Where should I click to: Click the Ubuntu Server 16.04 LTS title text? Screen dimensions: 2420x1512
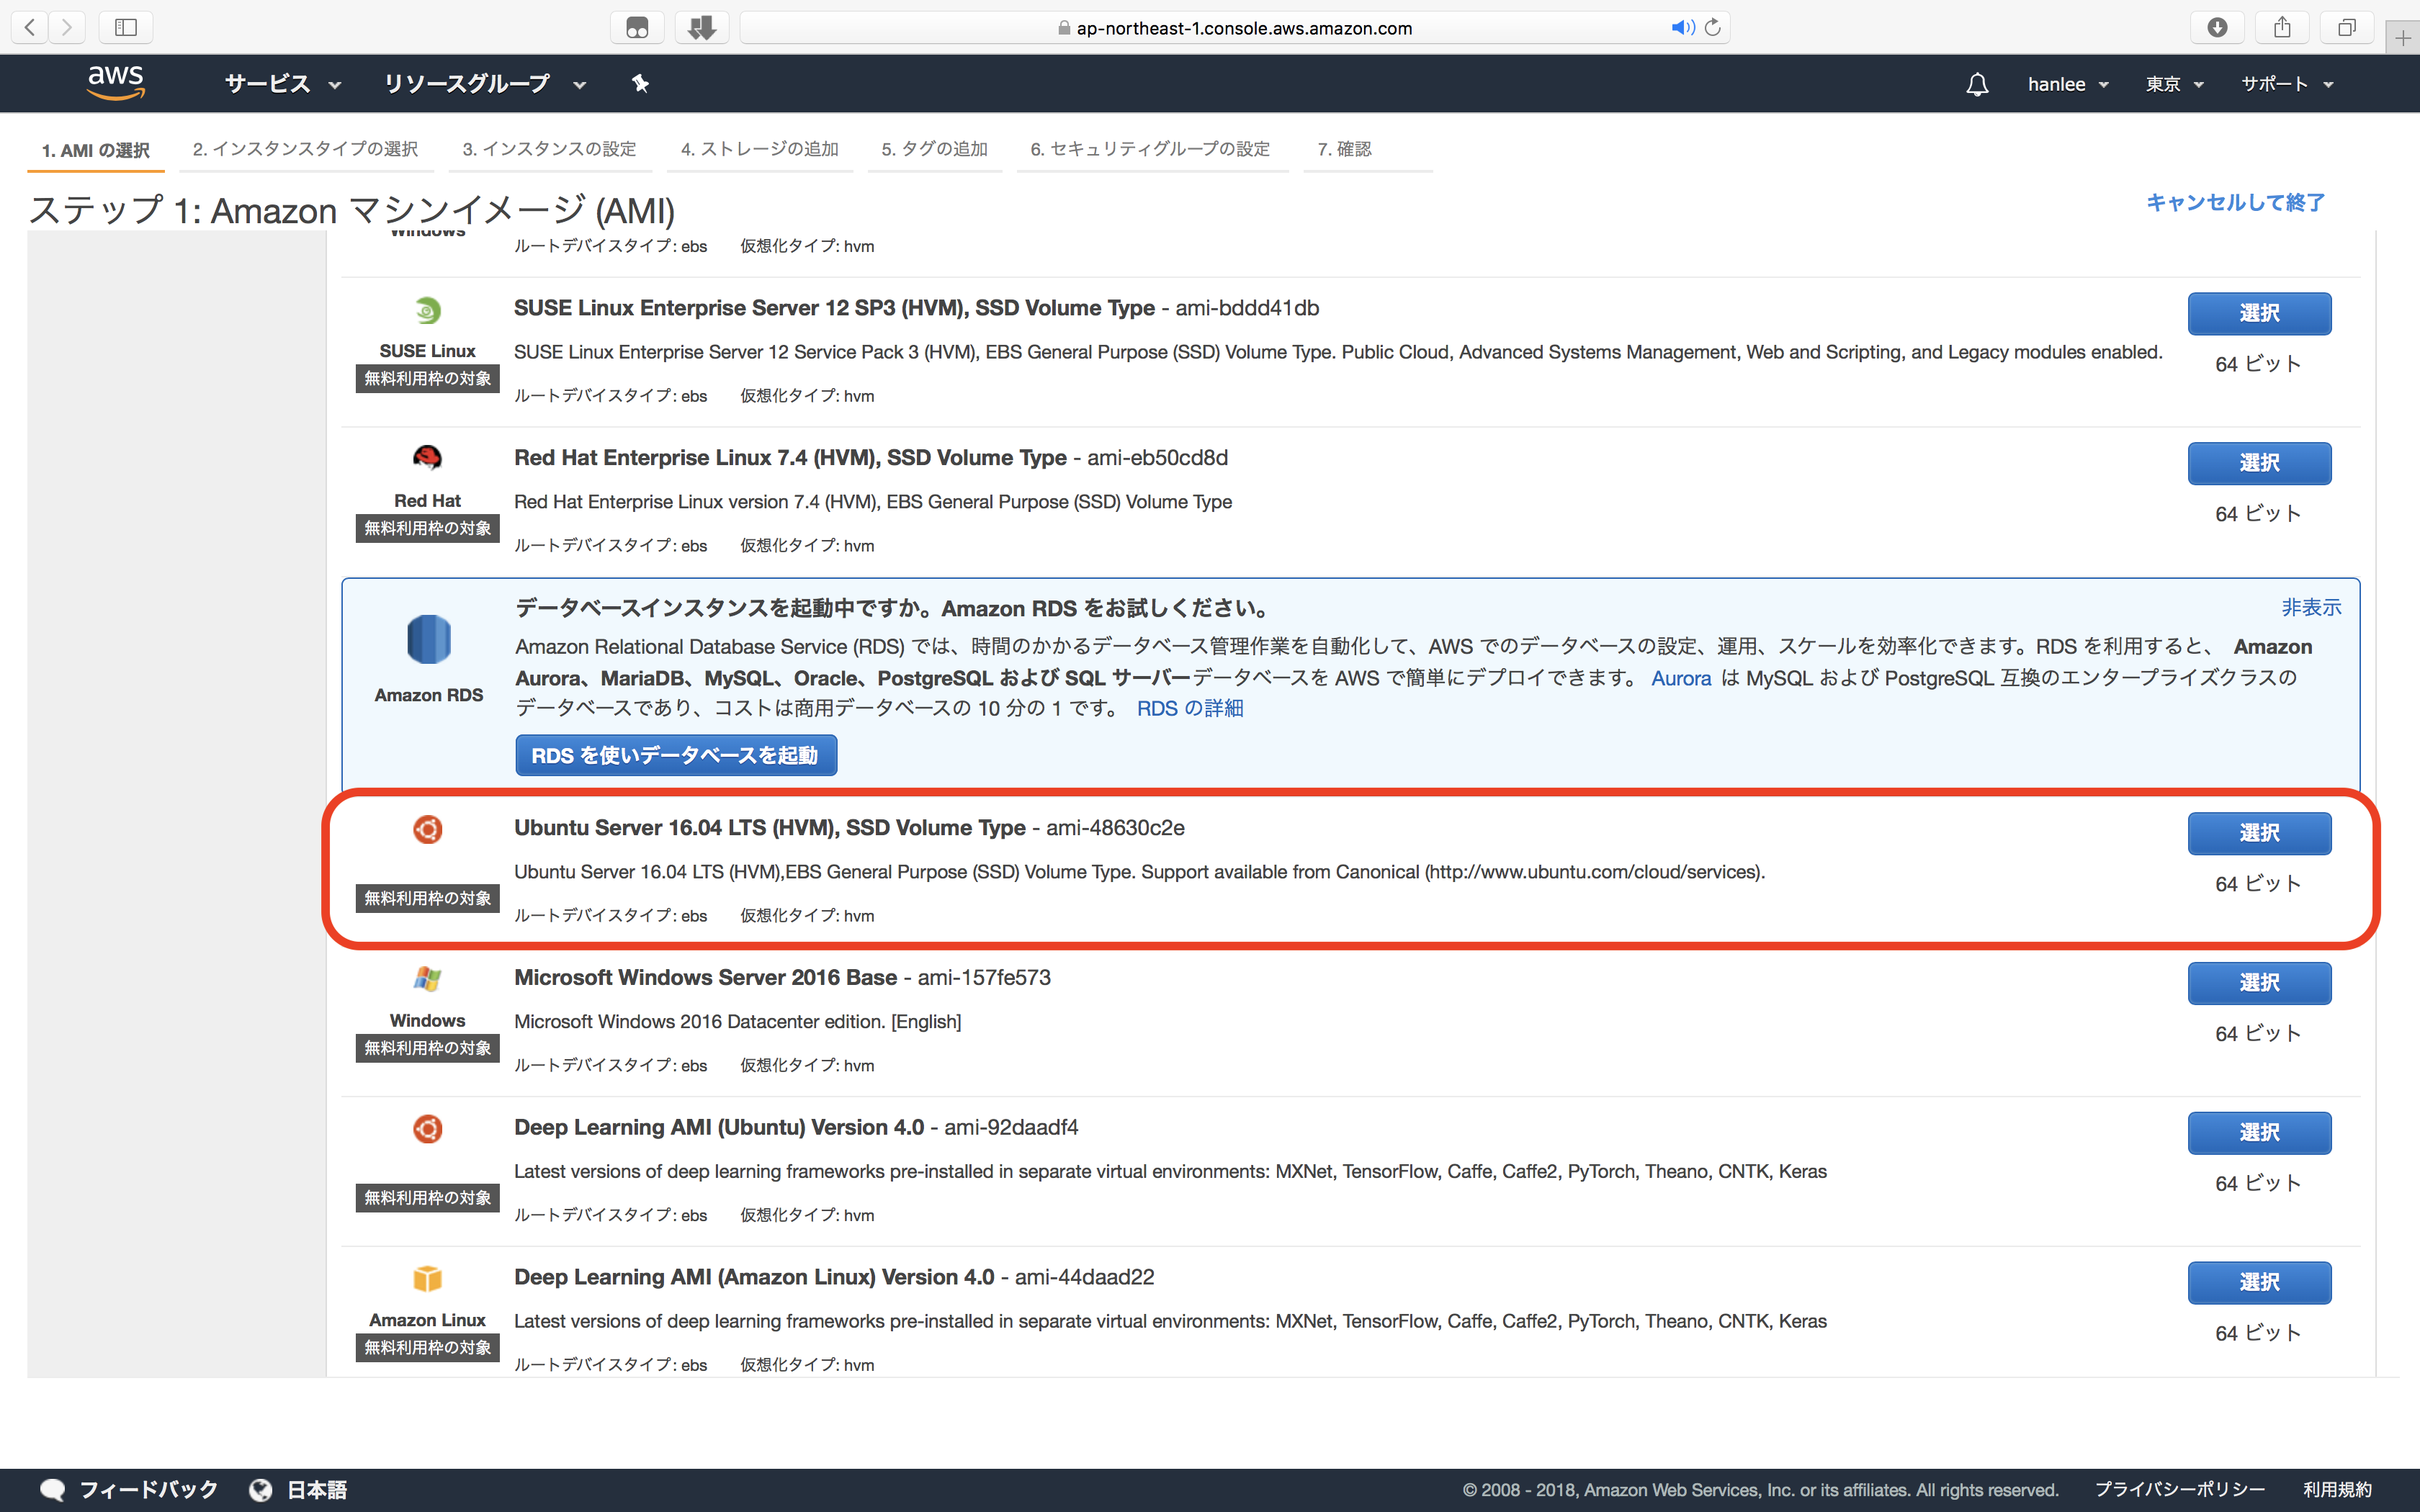[x=770, y=828]
